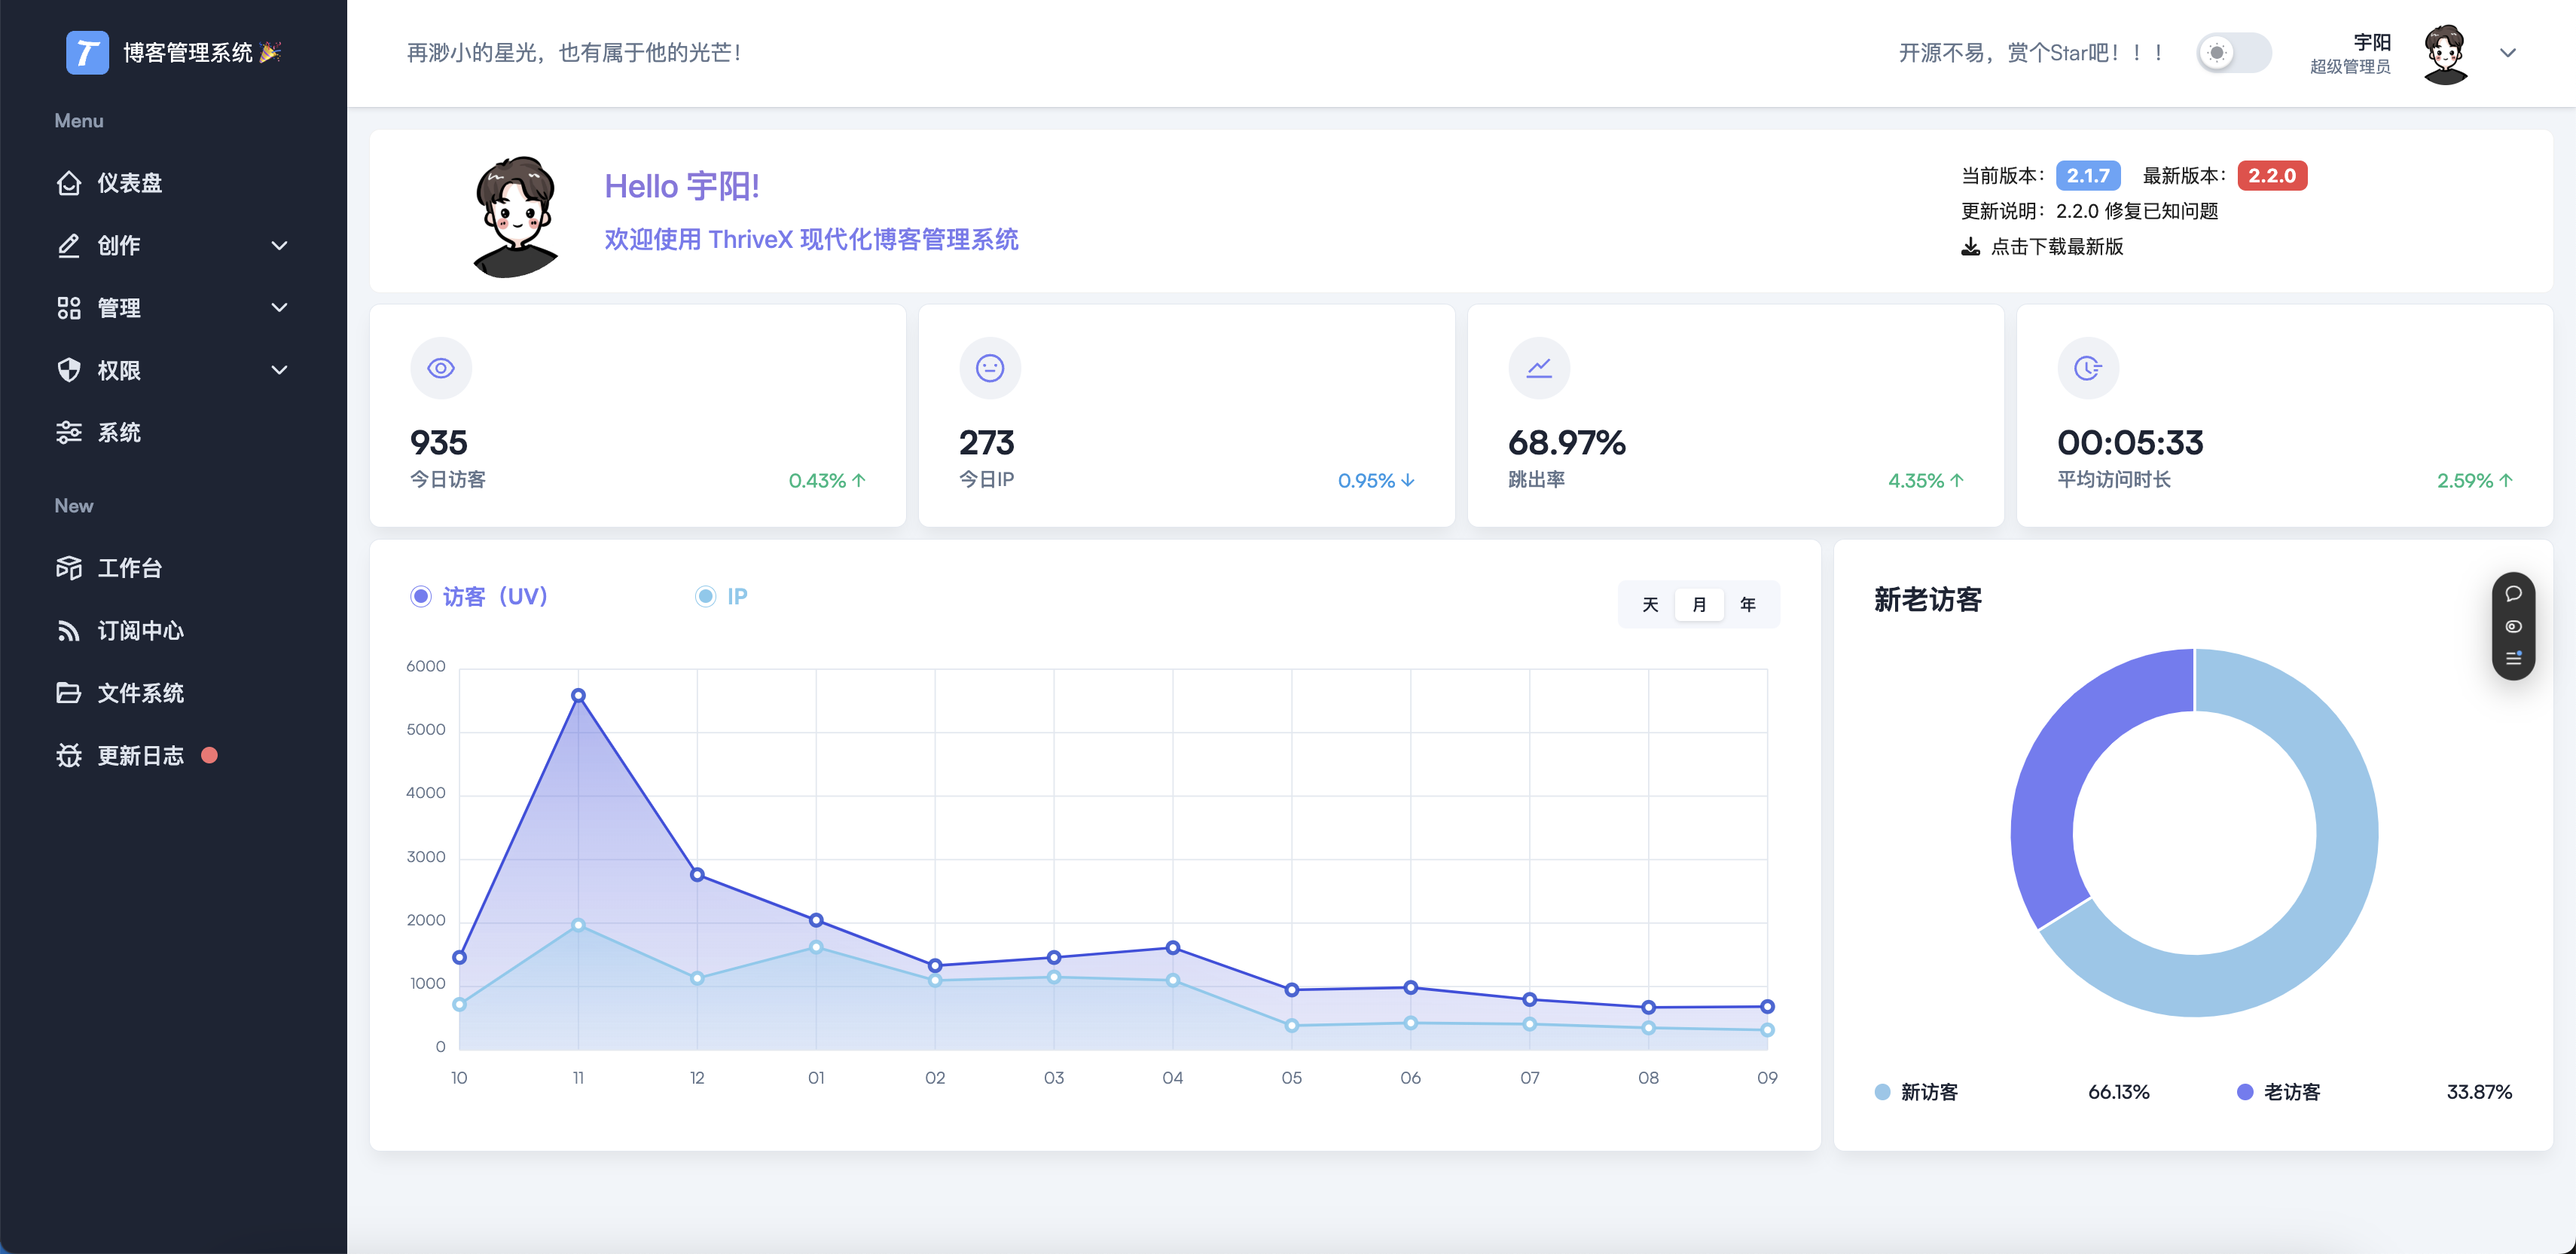2576x1254 pixels.
Task: Switch chart range to 年
Action: coord(1748,604)
